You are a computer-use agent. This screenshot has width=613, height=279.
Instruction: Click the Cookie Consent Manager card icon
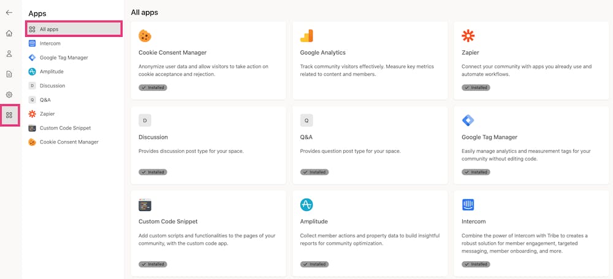pyautogui.click(x=145, y=36)
